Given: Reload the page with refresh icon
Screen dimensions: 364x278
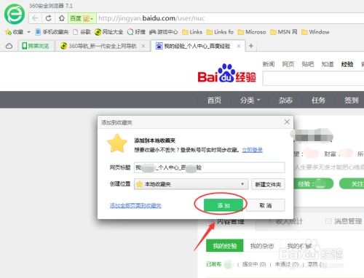Looking at the screenshot, I should click(48, 18).
